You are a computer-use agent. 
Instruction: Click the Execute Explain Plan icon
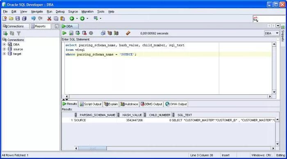[x=109, y=33]
